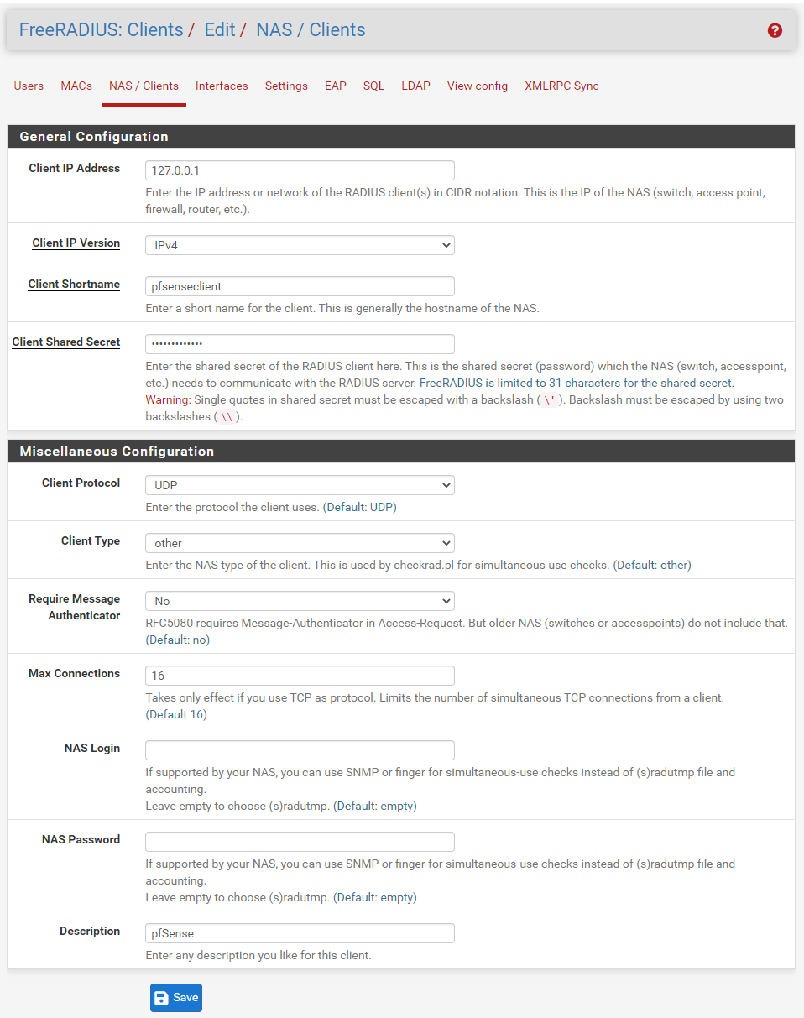Expand the Client Protocol UDP dropdown
Image resolution: width=804 pixels, height=1018 pixels.
[x=300, y=485]
